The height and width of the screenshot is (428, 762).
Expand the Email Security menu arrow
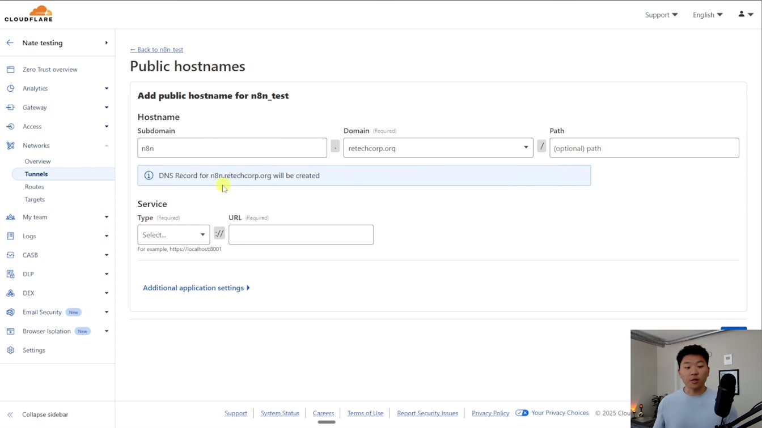[x=106, y=313]
